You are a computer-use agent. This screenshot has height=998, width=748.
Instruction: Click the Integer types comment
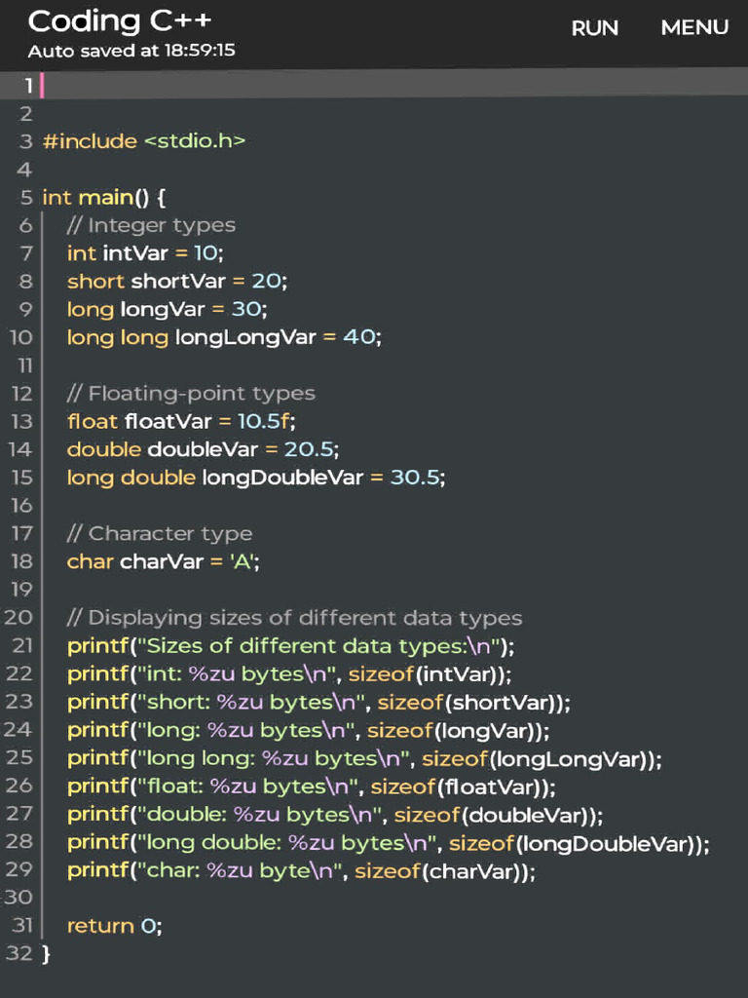[x=151, y=225]
